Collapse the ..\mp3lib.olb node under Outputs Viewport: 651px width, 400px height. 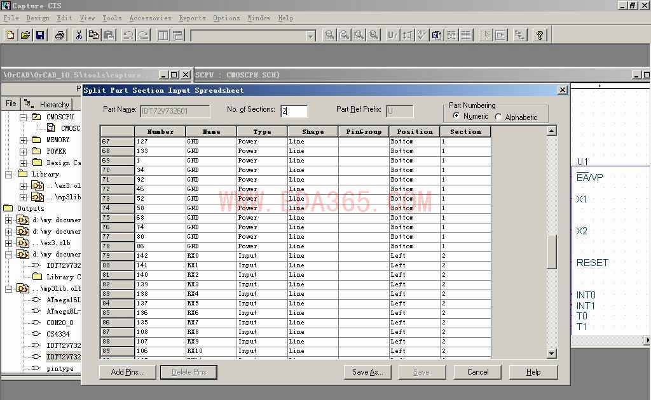8,288
